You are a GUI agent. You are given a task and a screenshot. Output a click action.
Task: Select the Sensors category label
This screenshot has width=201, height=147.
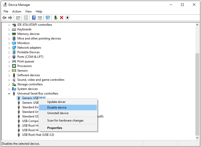(22, 71)
